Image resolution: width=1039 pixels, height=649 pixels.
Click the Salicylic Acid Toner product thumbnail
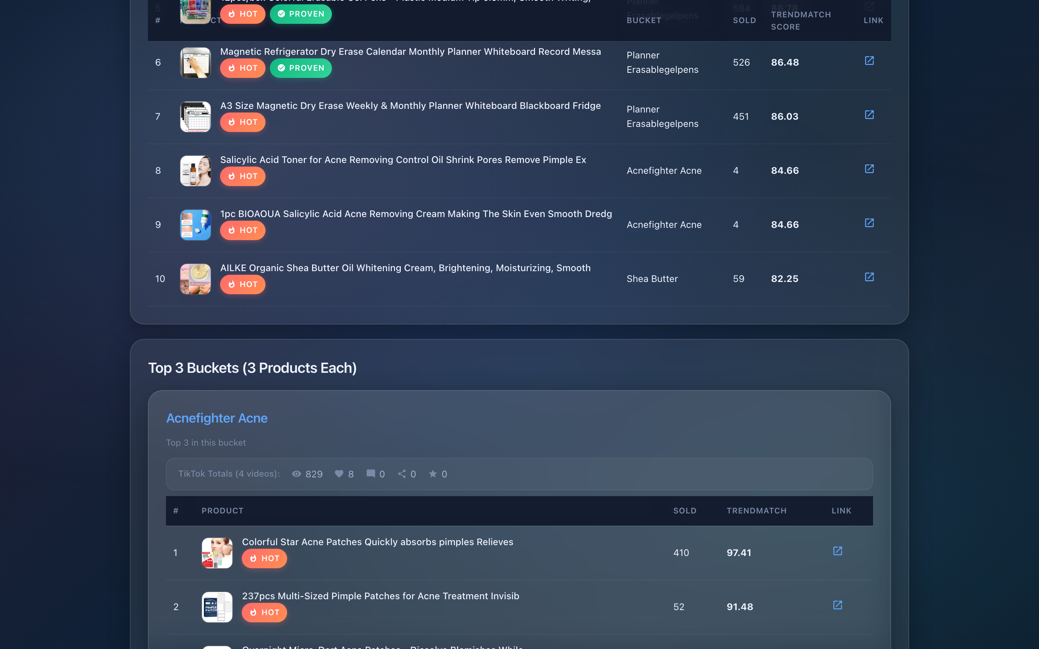click(195, 171)
